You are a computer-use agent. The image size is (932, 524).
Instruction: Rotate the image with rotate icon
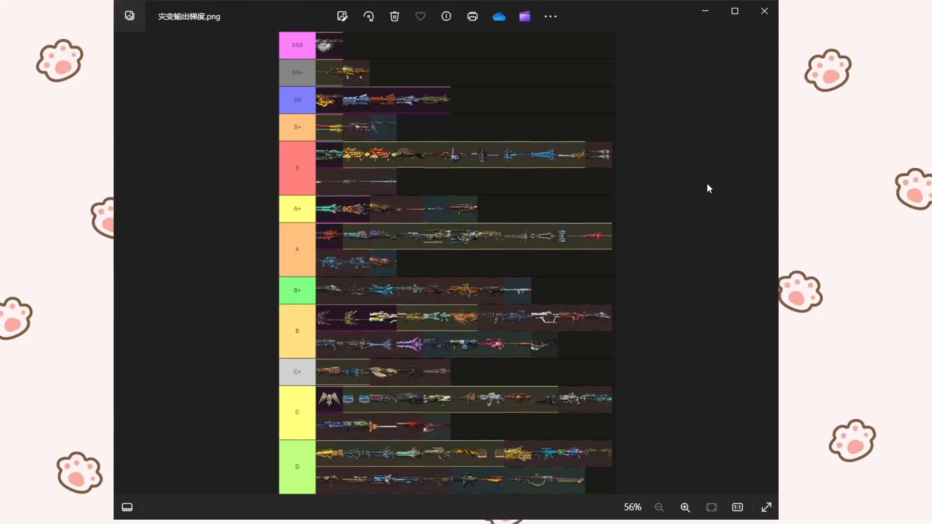click(368, 16)
